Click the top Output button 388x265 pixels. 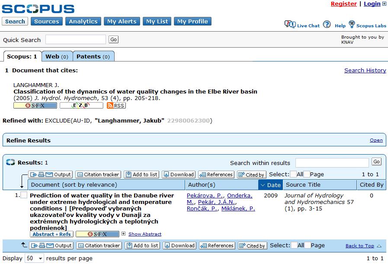(51, 175)
